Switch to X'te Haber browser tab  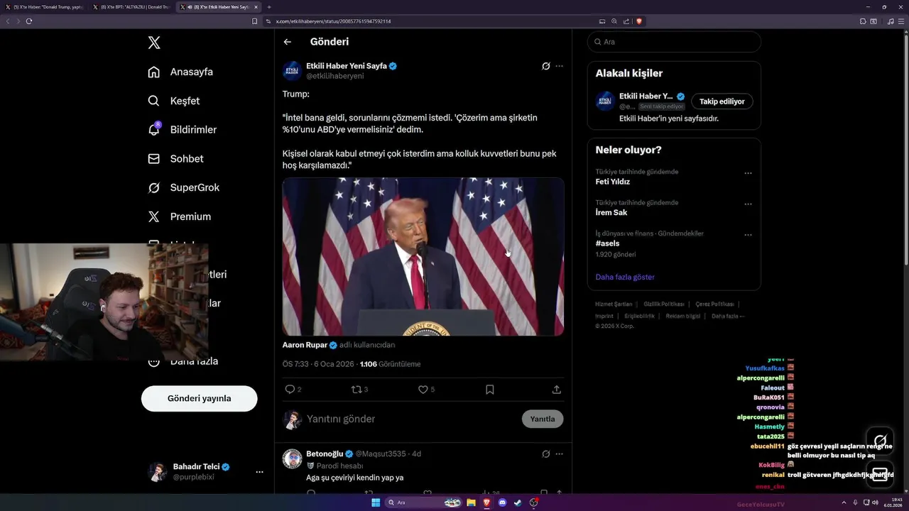tap(44, 7)
